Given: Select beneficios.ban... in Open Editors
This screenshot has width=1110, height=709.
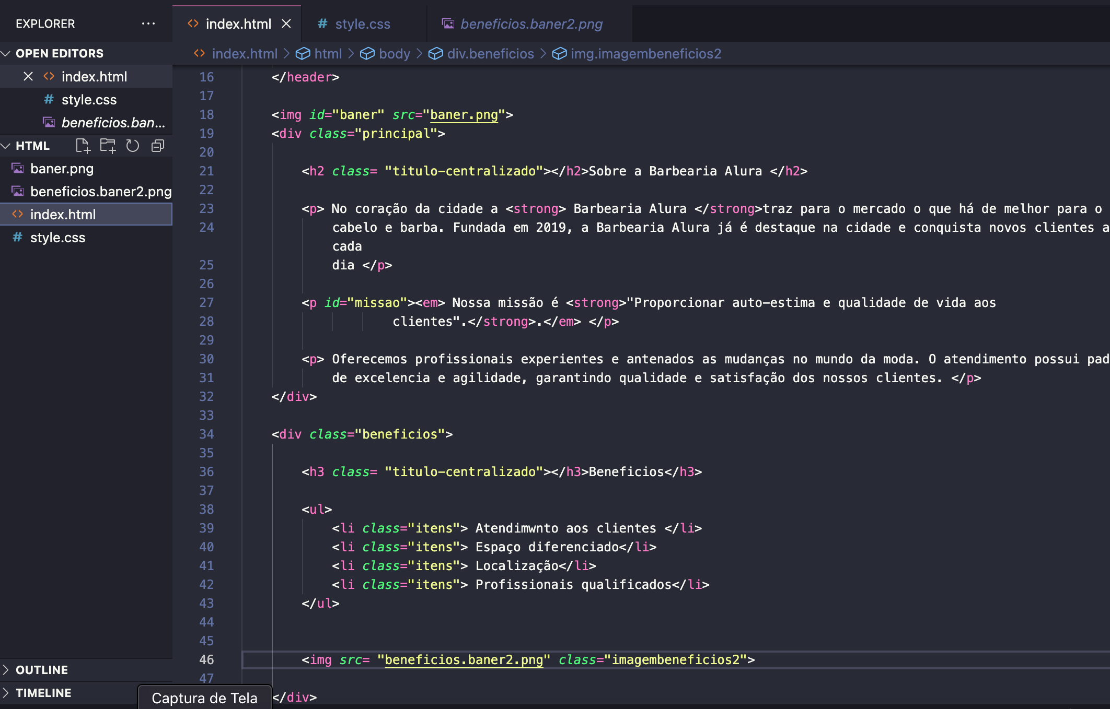Looking at the screenshot, I should tap(86, 123).
